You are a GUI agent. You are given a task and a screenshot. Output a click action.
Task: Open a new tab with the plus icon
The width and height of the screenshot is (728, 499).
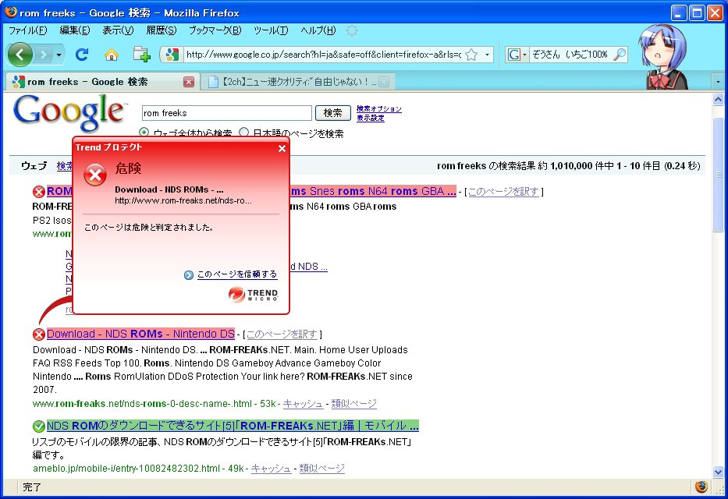coord(141,55)
